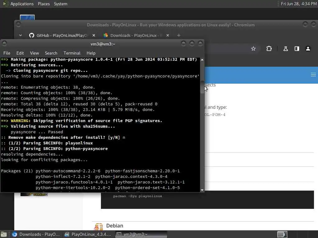Click Debian distribution logo icon
Image resolution: width=318 pixels, height=238 pixels.
[x=98, y=227]
